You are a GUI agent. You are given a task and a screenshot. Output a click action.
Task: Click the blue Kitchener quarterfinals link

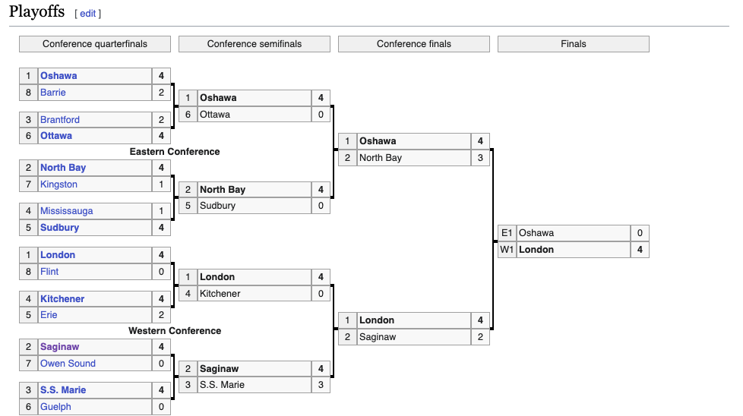(x=63, y=299)
